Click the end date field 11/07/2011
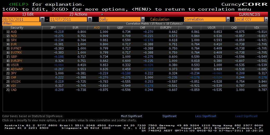Screen dimensions: 270x135 point(69,19)
